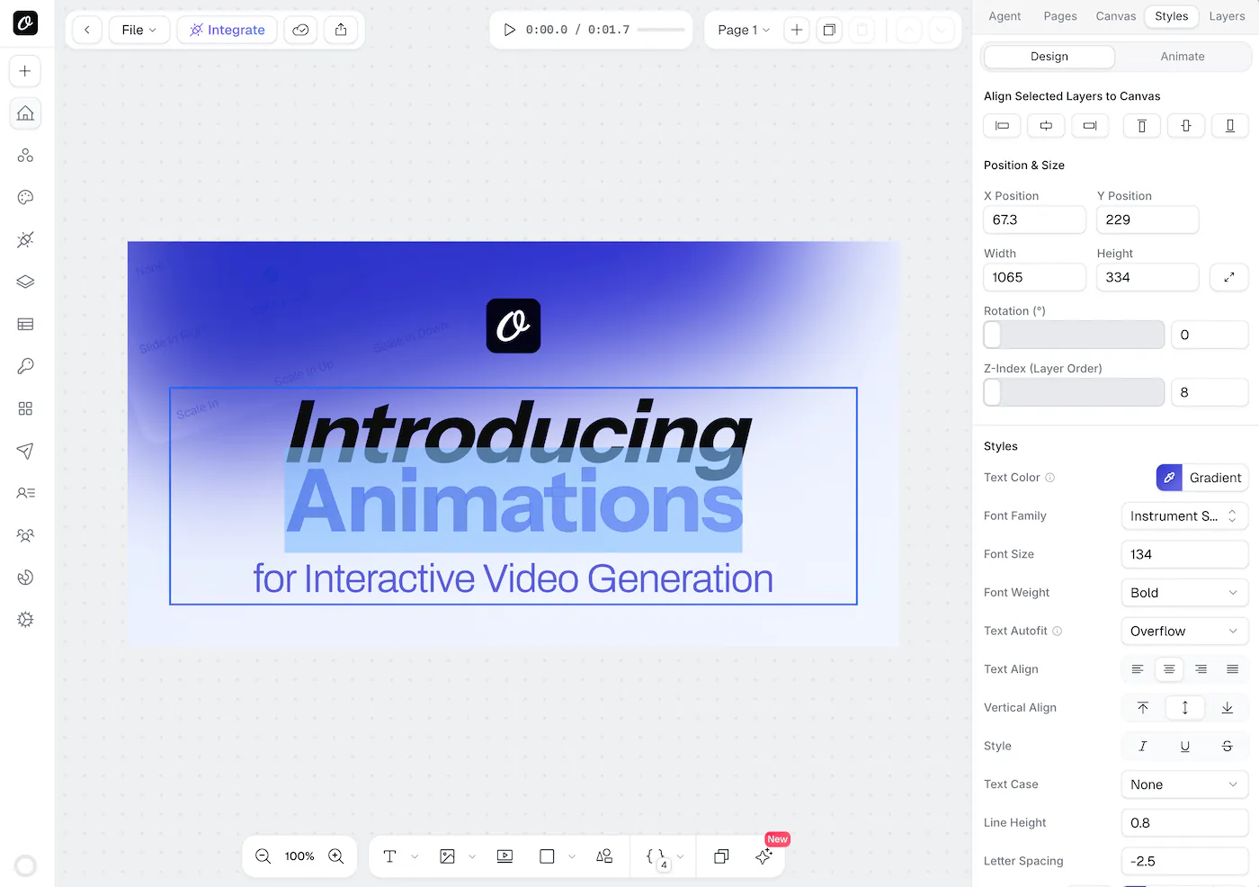This screenshot has width=1259, height=887.
Task: Open the File dropdown menu
Action: (139, 30)
